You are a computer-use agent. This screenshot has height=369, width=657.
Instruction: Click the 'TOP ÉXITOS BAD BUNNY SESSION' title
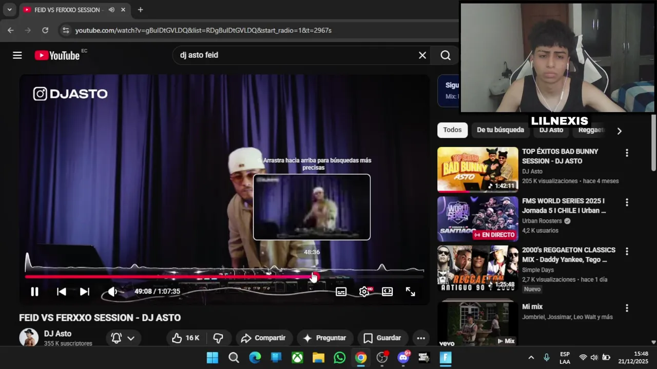(560, 156)
